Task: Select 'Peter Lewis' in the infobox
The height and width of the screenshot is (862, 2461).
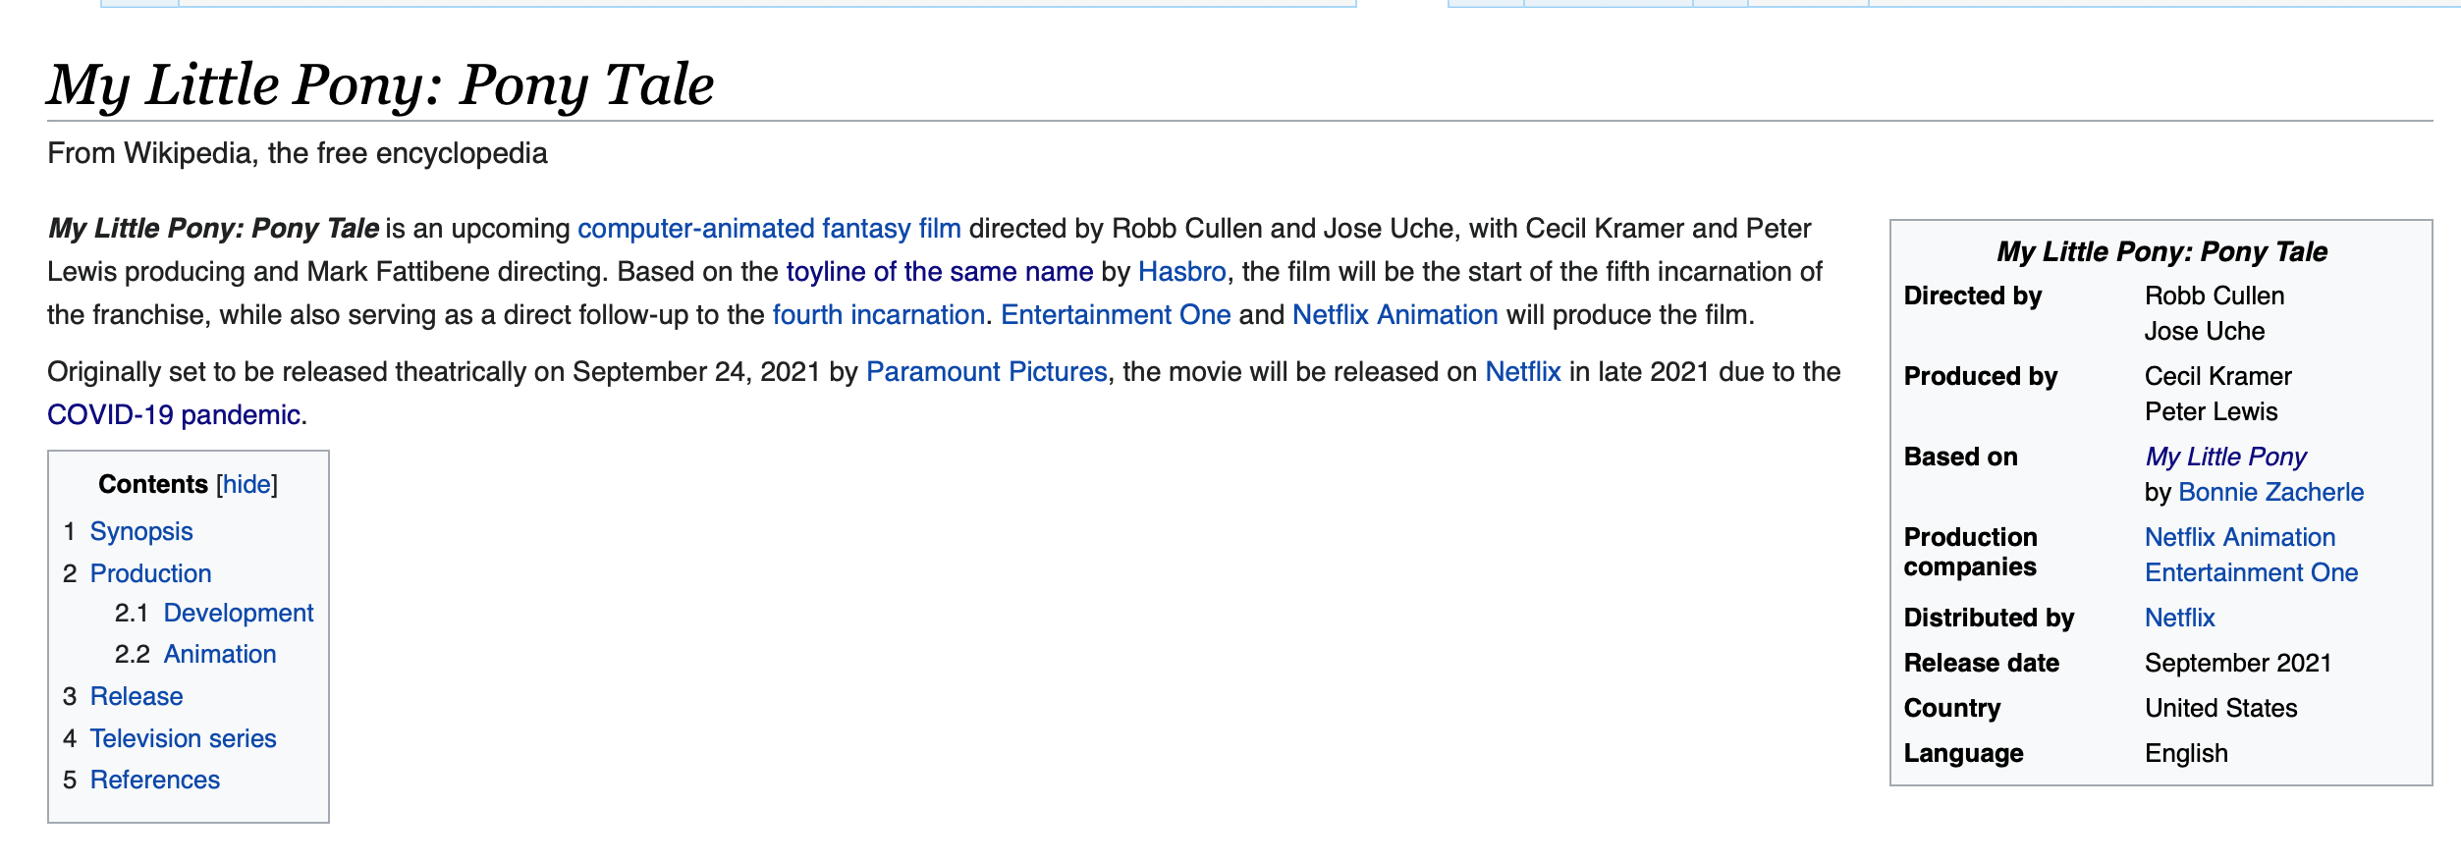Action: coord(2211,412)
